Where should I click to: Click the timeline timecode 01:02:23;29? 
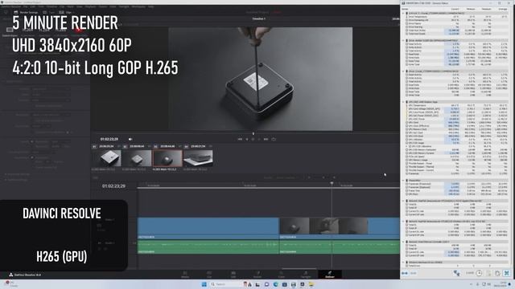[x=113, y=186]
